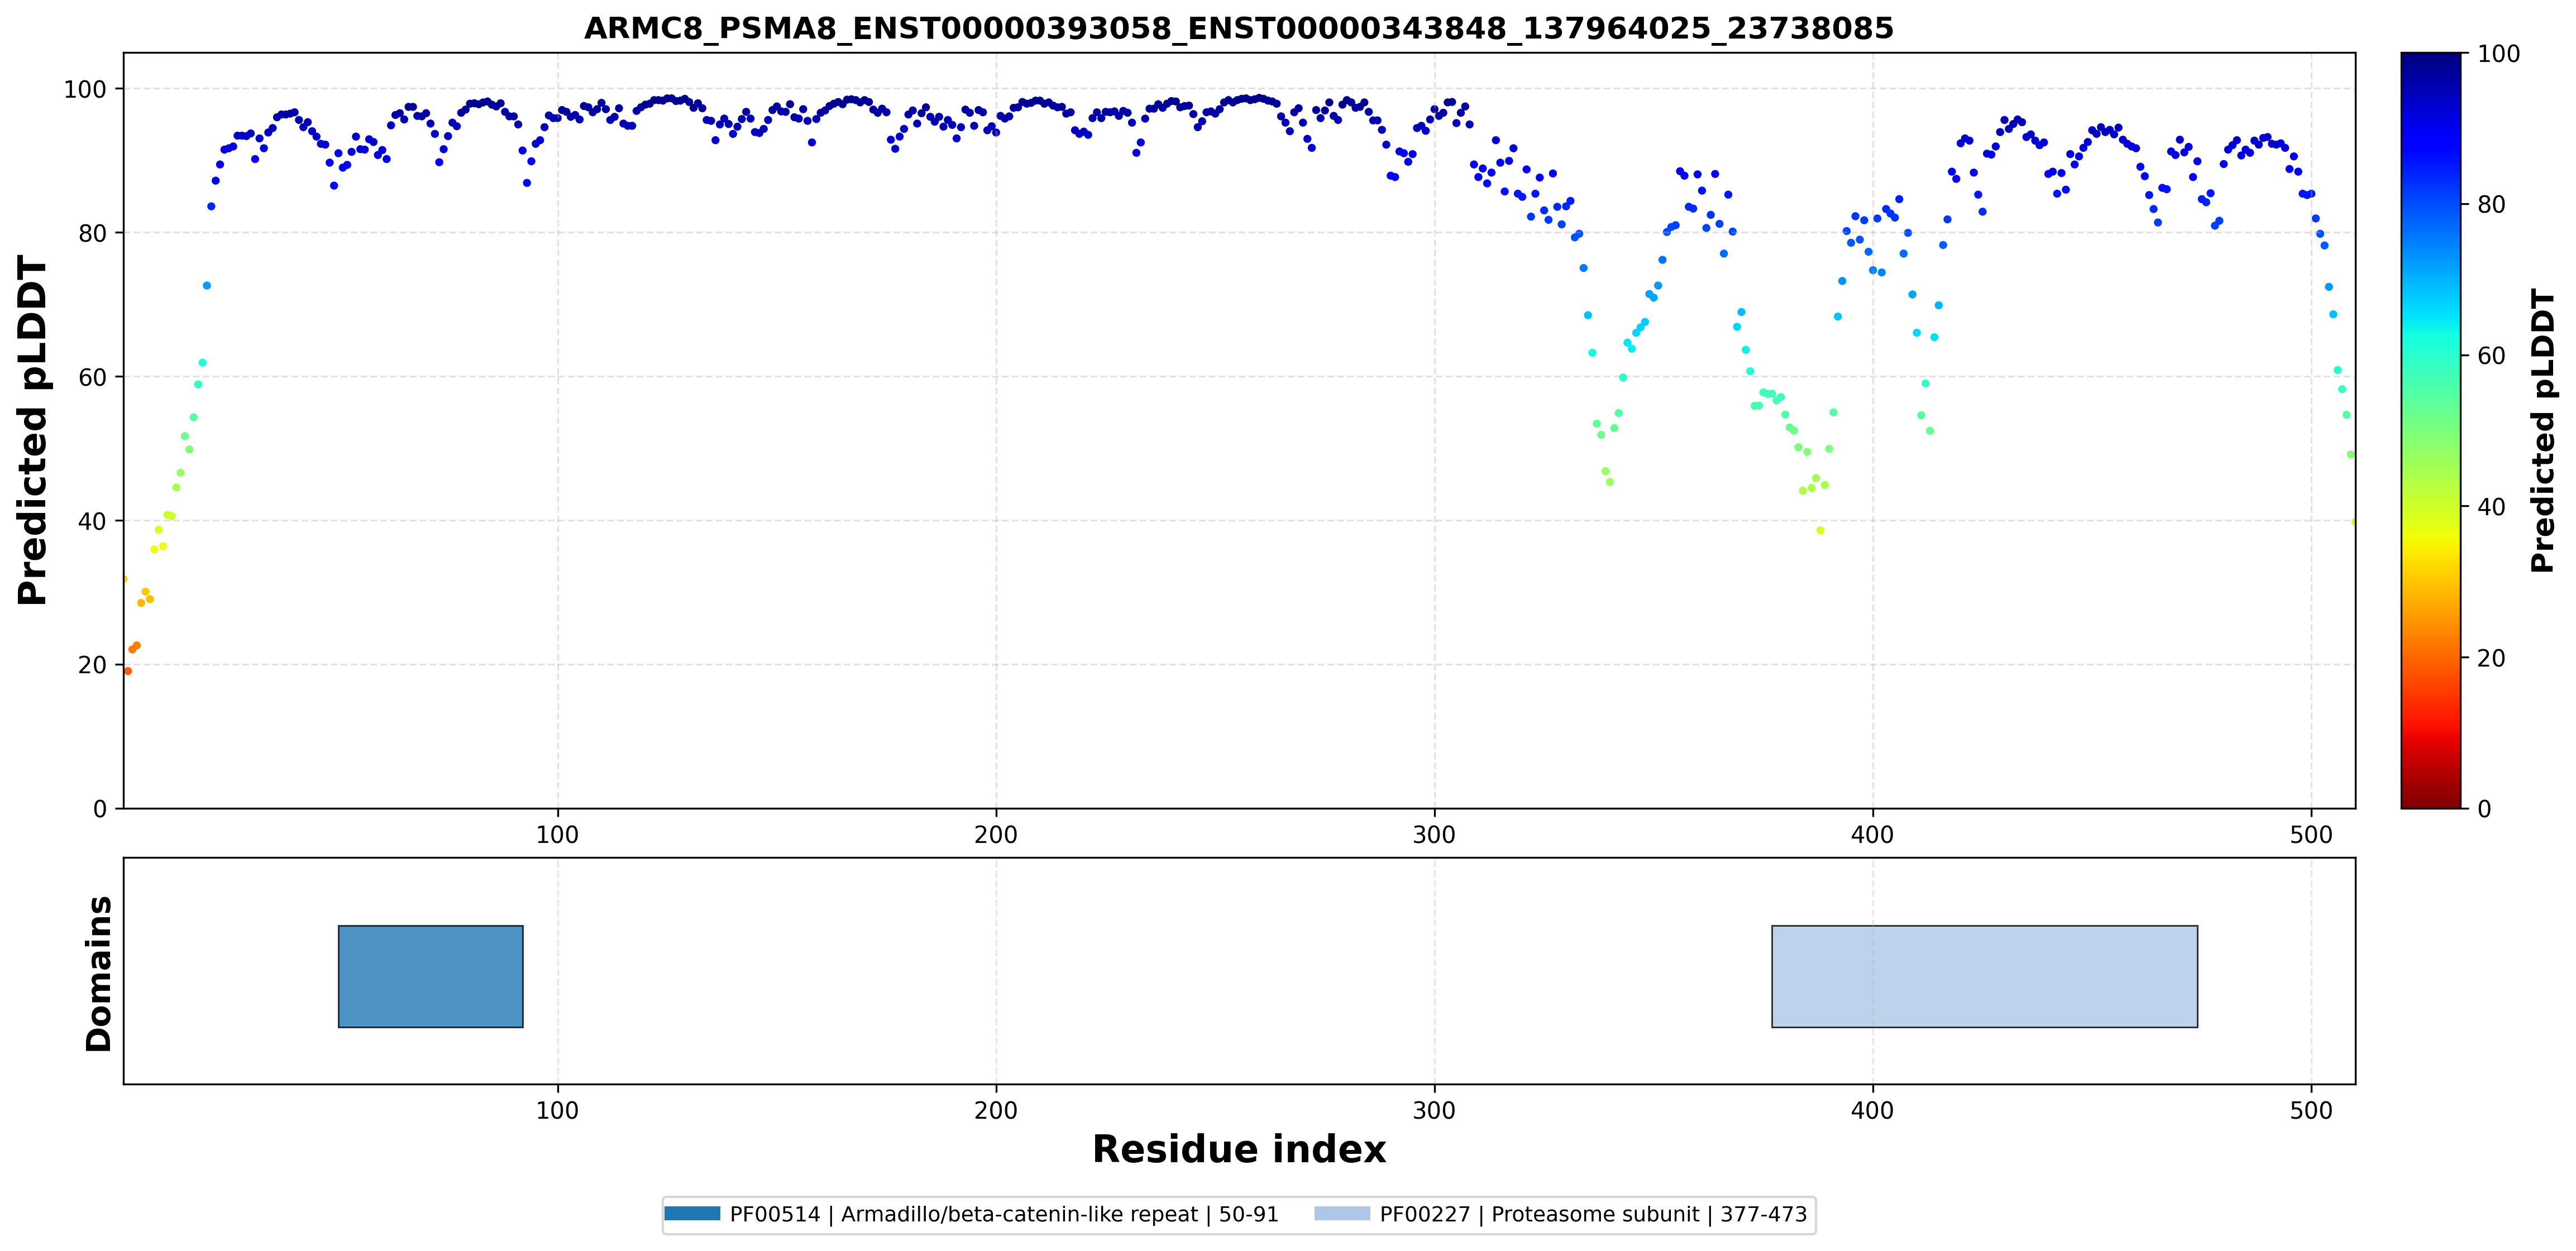Click the PF00227 legend color swatch
Image resolution: width=2576 pixels, height=1251 pixels.
coord(1342,1214)
